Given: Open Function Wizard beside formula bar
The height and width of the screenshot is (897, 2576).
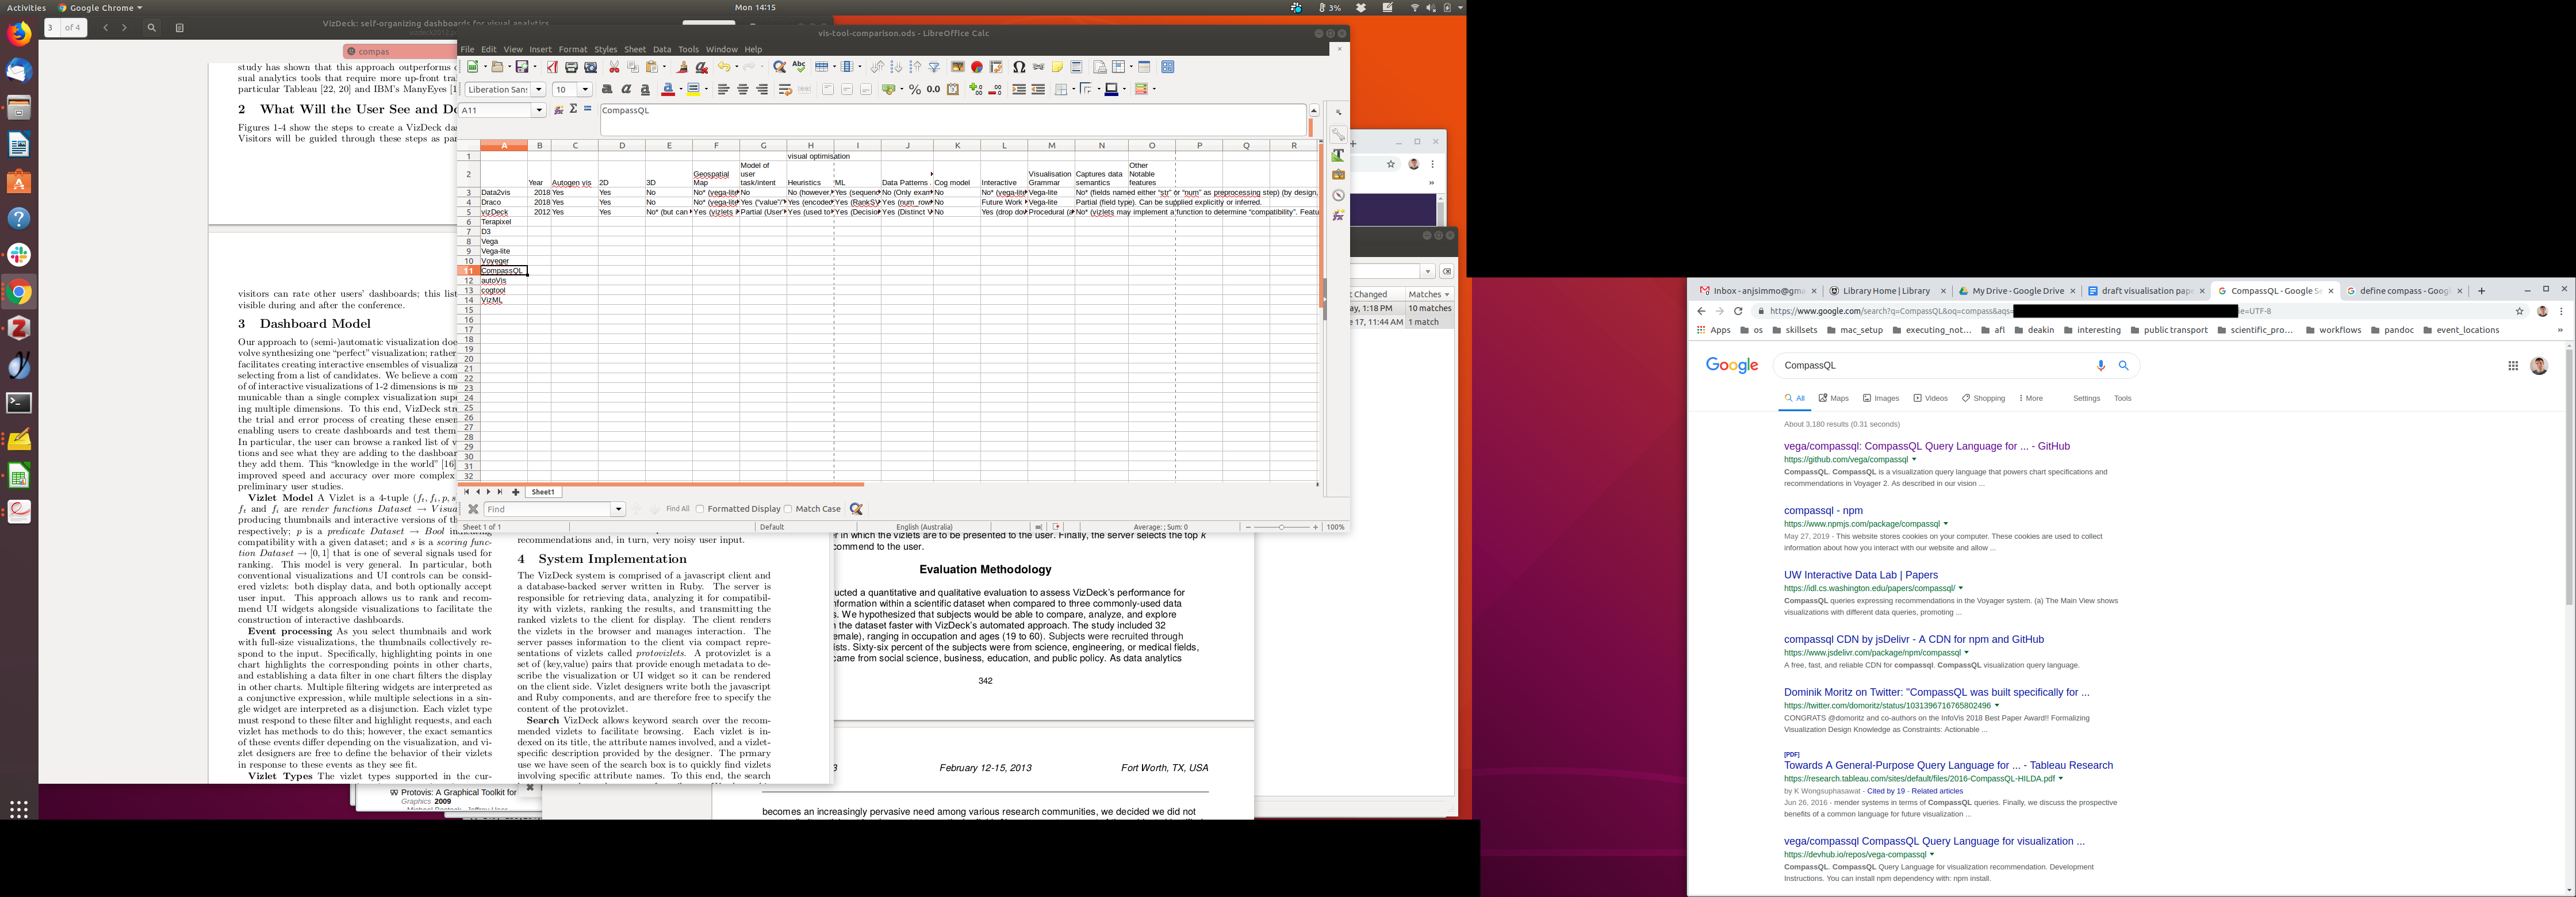Looking at the screenshot, I should point(559,109).
